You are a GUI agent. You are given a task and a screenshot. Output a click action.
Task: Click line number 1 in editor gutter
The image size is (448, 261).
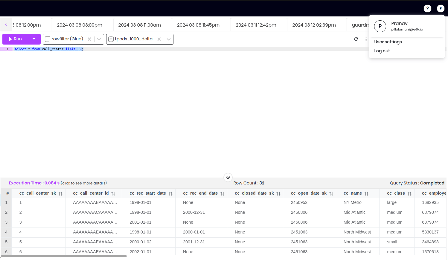point(7,49)
